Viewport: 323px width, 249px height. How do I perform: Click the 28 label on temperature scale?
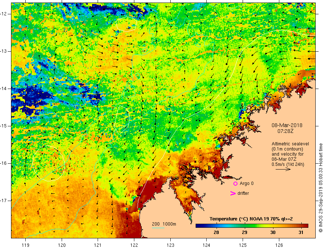click(x=216, y=233)
